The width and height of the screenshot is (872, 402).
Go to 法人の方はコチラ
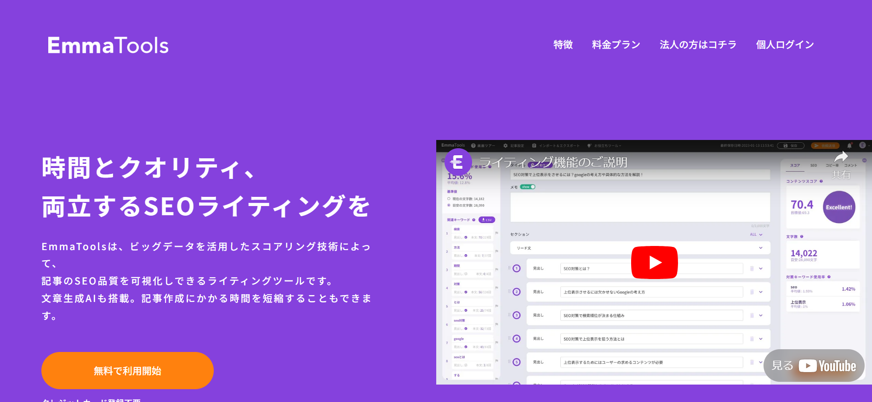pos(698,45)
